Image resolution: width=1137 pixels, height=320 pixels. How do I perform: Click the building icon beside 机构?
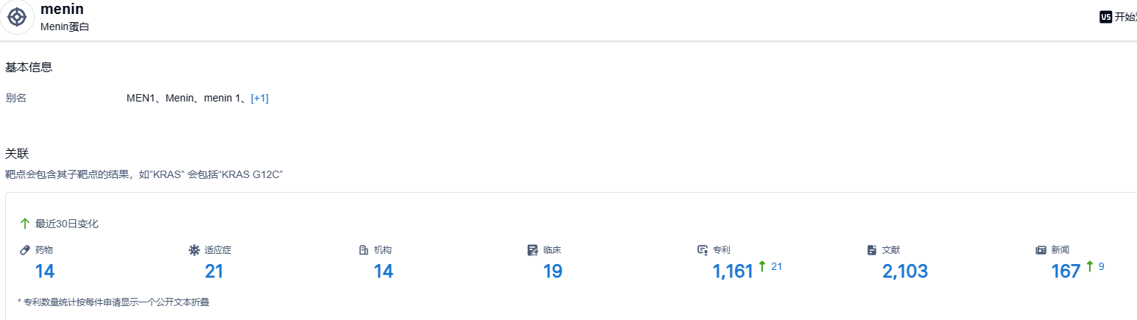(x=364, y=250)
